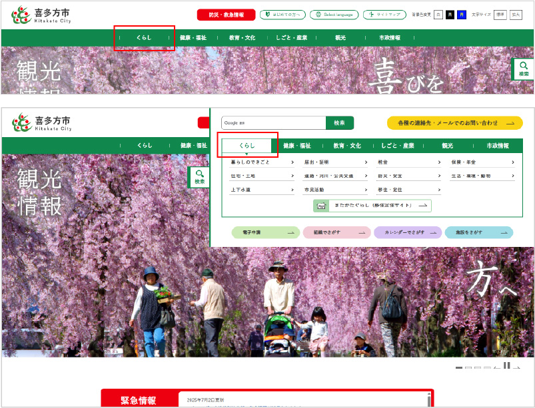Open Select language with the globe icon
The width and height of the screenshot is (535, 408).
click(x=334, y=15)
